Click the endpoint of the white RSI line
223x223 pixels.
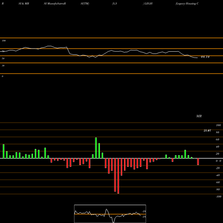point(198,58)
